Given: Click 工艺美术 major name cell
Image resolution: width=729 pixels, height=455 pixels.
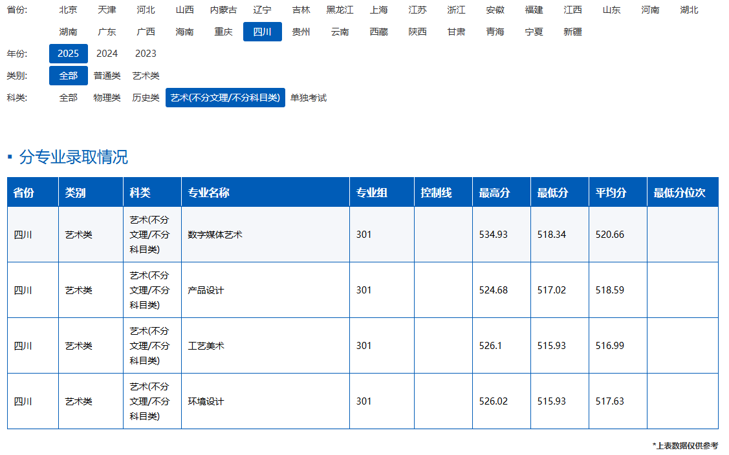Looking at the screenshot, I should pos(265,346).
